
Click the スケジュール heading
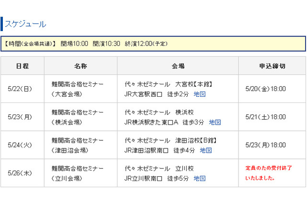pyautogui.click(x=25, y=24)
